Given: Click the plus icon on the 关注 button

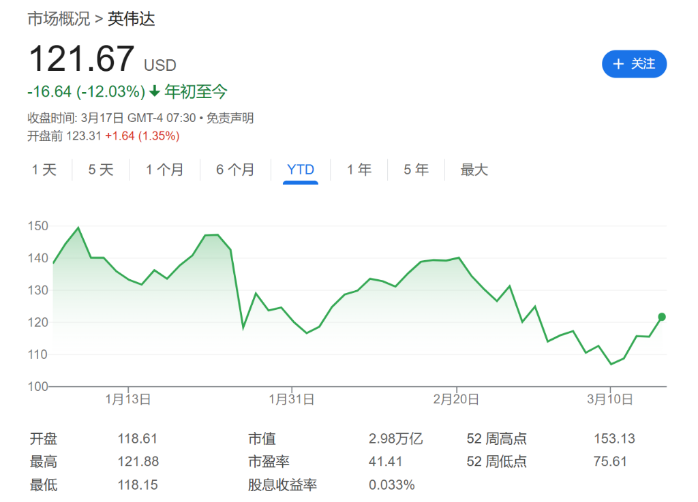Looking at the screenshot, I should [619, 64].
